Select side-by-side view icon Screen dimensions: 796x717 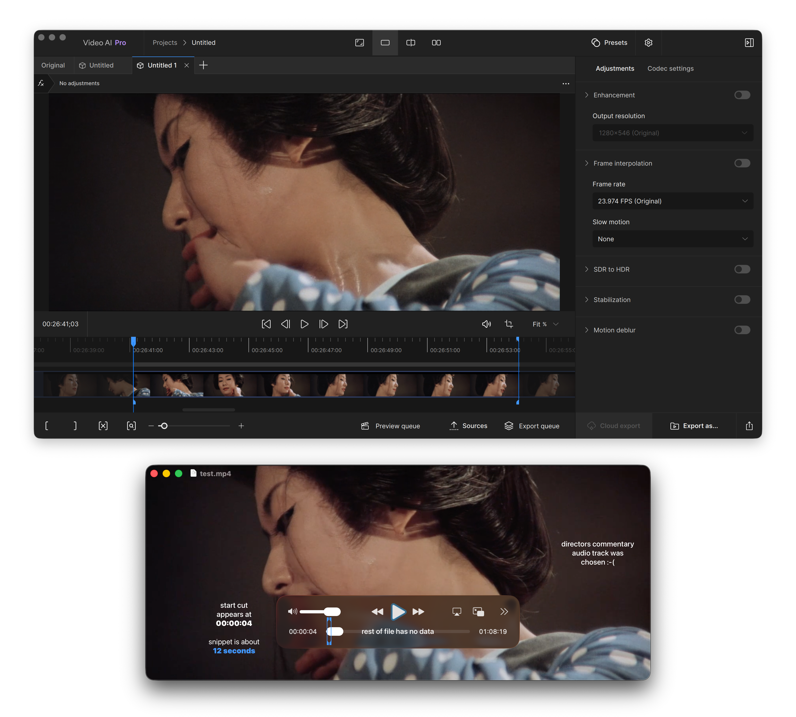tap(436, 43)
